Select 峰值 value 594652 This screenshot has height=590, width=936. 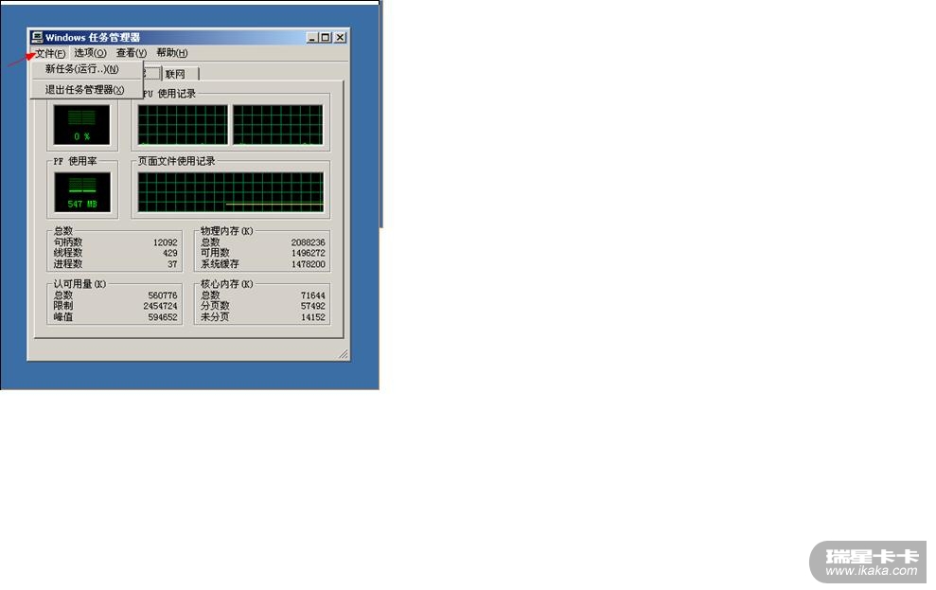point(163,317)
